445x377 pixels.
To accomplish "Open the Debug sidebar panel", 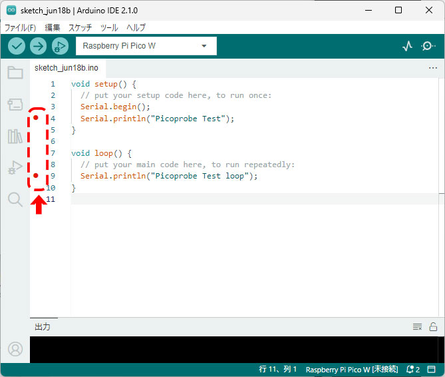I will point(15,167).
